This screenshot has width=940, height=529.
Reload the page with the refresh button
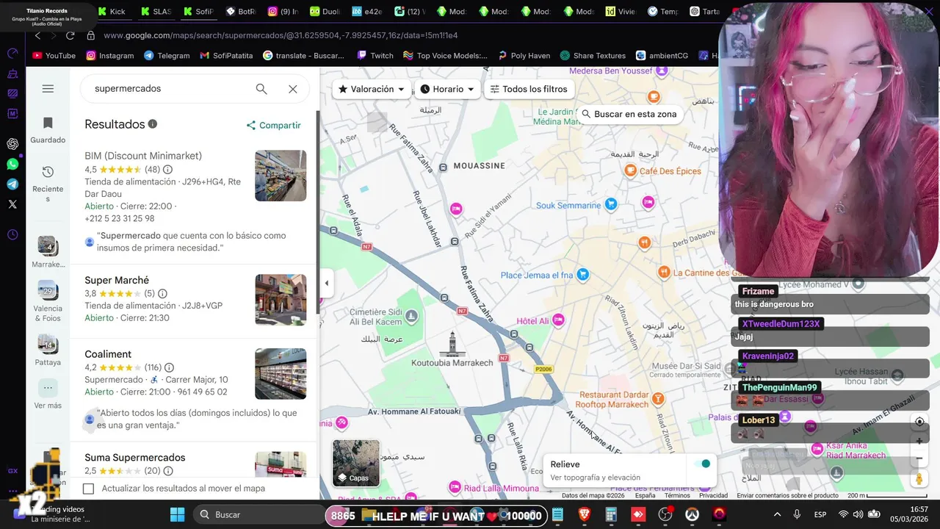70,35
